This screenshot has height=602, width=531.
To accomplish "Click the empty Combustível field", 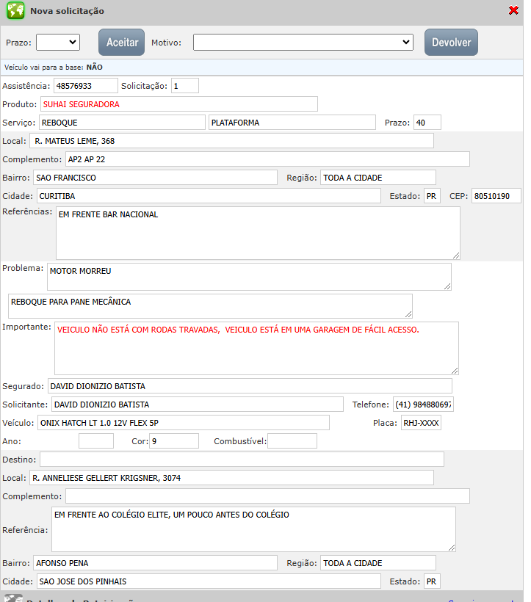I will click(292, 441).
